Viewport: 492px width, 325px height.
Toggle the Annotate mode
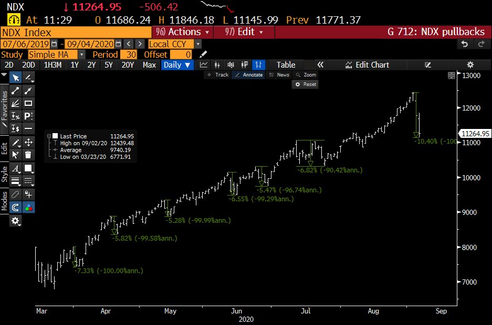(x=249, y=75)
